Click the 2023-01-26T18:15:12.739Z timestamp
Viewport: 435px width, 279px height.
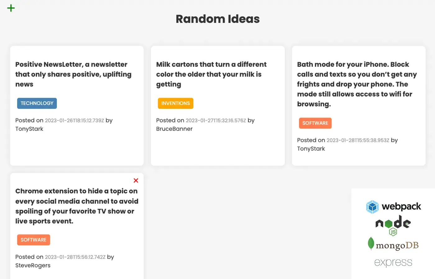(75, 121)
